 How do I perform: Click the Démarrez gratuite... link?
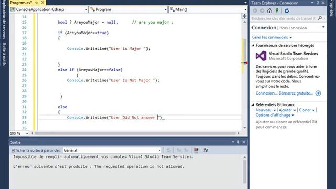[296, 93]
